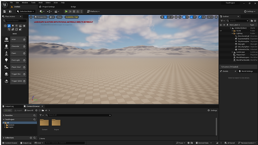This screenshot has height=145, width=258.
Task: Switch to the Project Settings tab
Action: click(47, 7)
